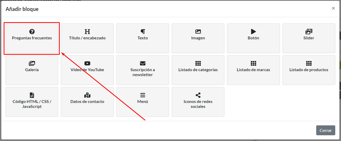Click the question mark Preguntas frecuentes icon
The width and height of the screenshot is (341, 141).
(32, 32)
